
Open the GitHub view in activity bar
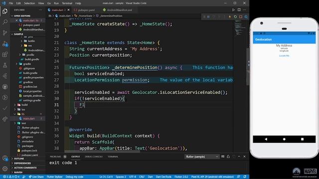pyautogui.click(x=5, y=87)
